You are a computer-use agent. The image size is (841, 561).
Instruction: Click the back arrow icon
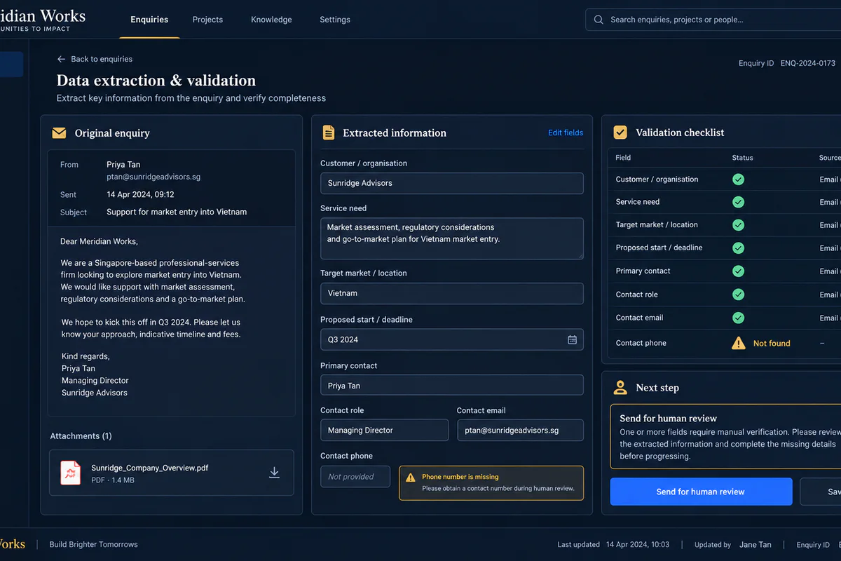point(61,59)
